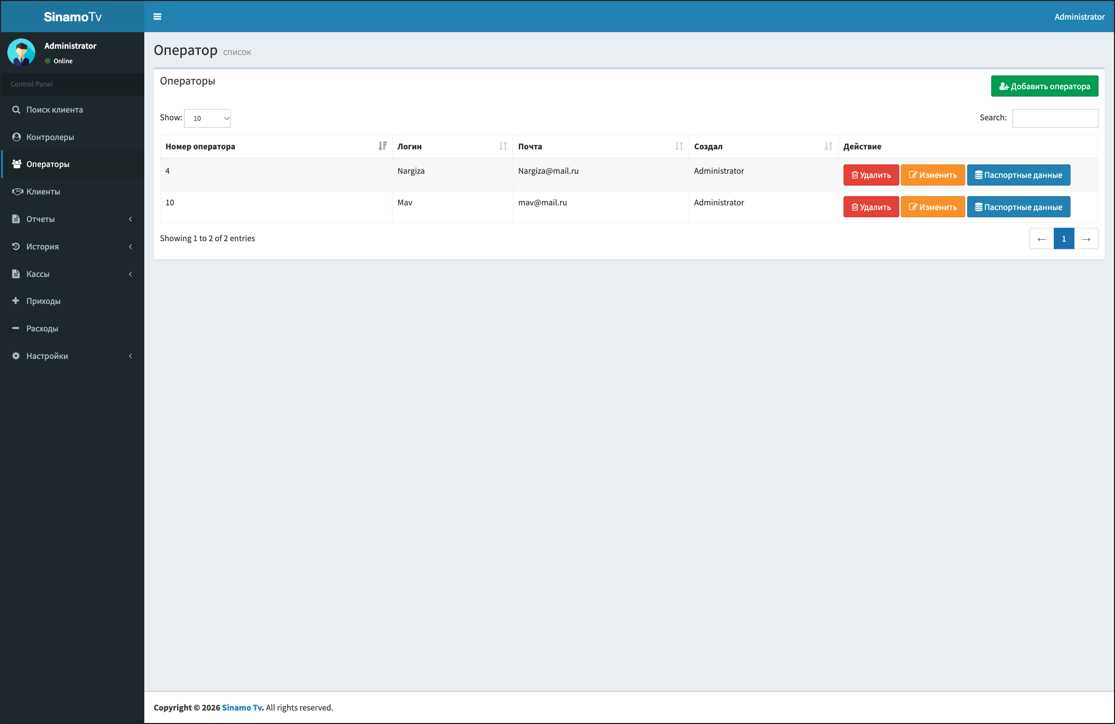Edit operator Nargiza with Изменить button
This screenshot has height=724, width=1115.
(933, 175)
